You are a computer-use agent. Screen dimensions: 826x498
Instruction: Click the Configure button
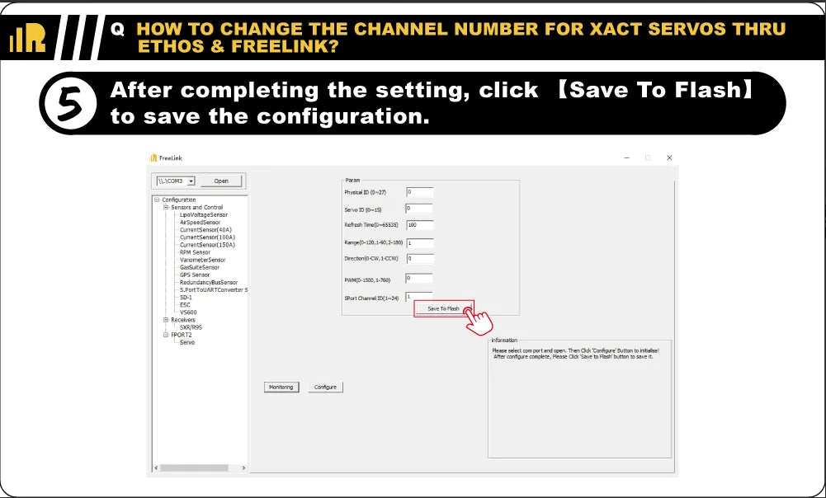click(x=326, y=388)
